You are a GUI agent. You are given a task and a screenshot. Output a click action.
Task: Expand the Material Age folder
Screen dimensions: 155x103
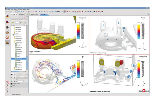coord(13,27)
